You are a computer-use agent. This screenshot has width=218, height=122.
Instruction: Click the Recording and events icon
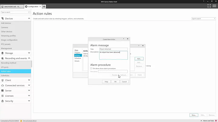[2, 58]
